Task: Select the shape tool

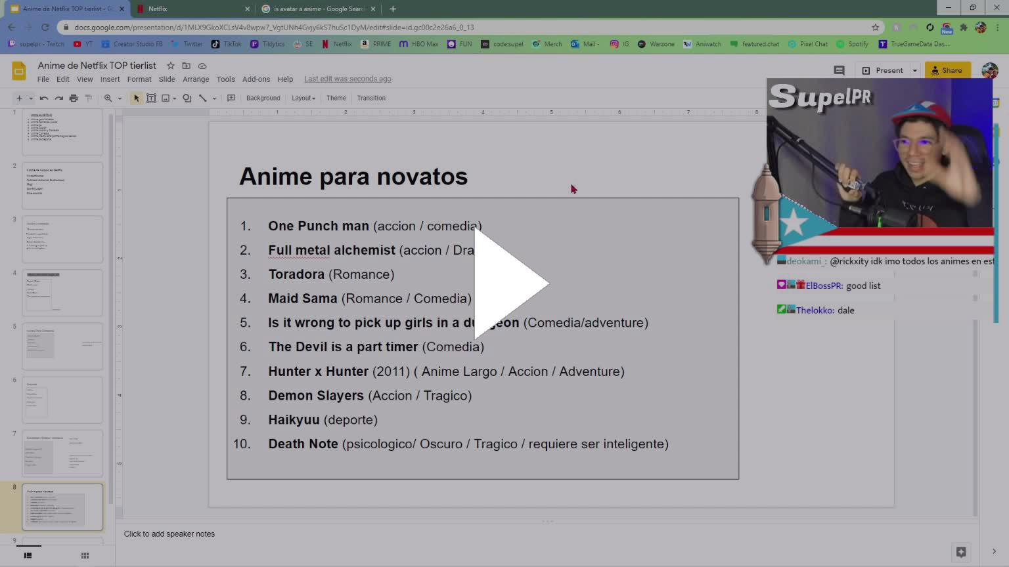Action: 187,98
